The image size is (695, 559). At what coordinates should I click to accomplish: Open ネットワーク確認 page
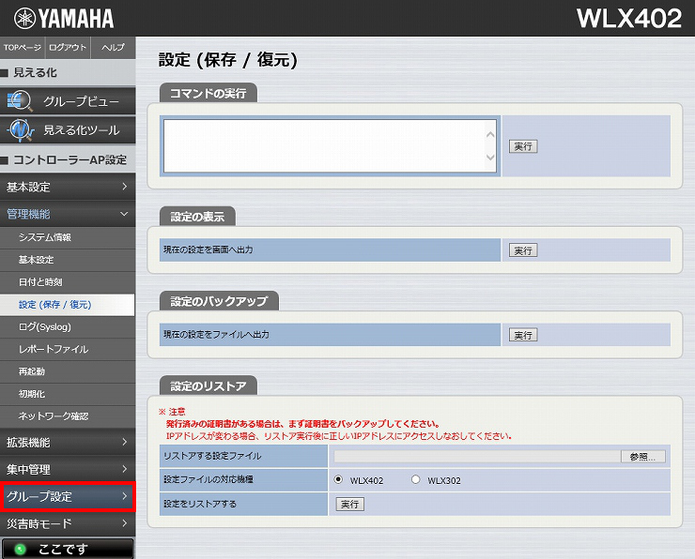68,416
